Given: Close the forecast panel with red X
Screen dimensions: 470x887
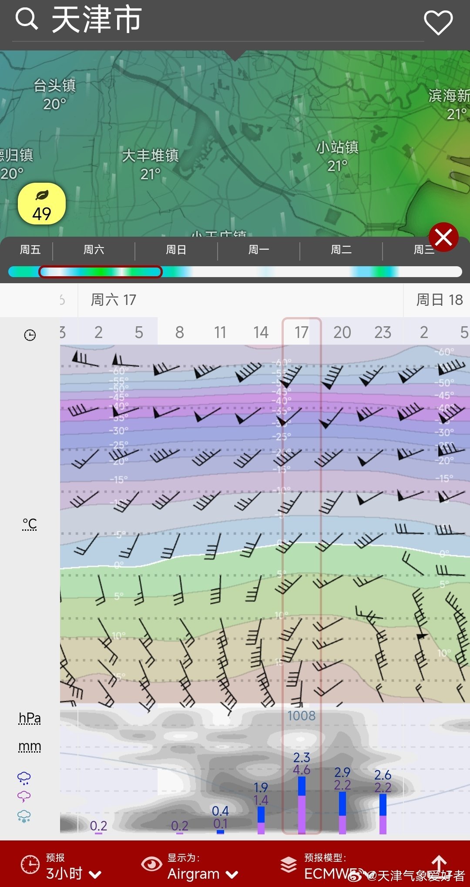Looking at the screenshot, I should pyautogui.click(x=443, y=237).
